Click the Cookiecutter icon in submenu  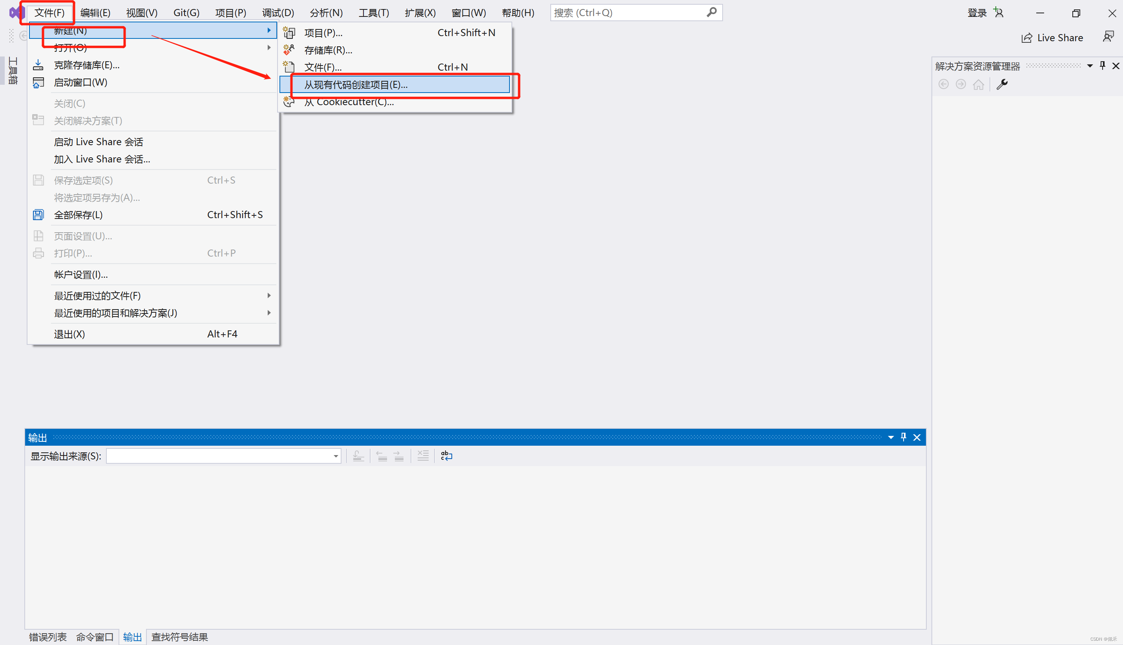[x=289, y=102]
